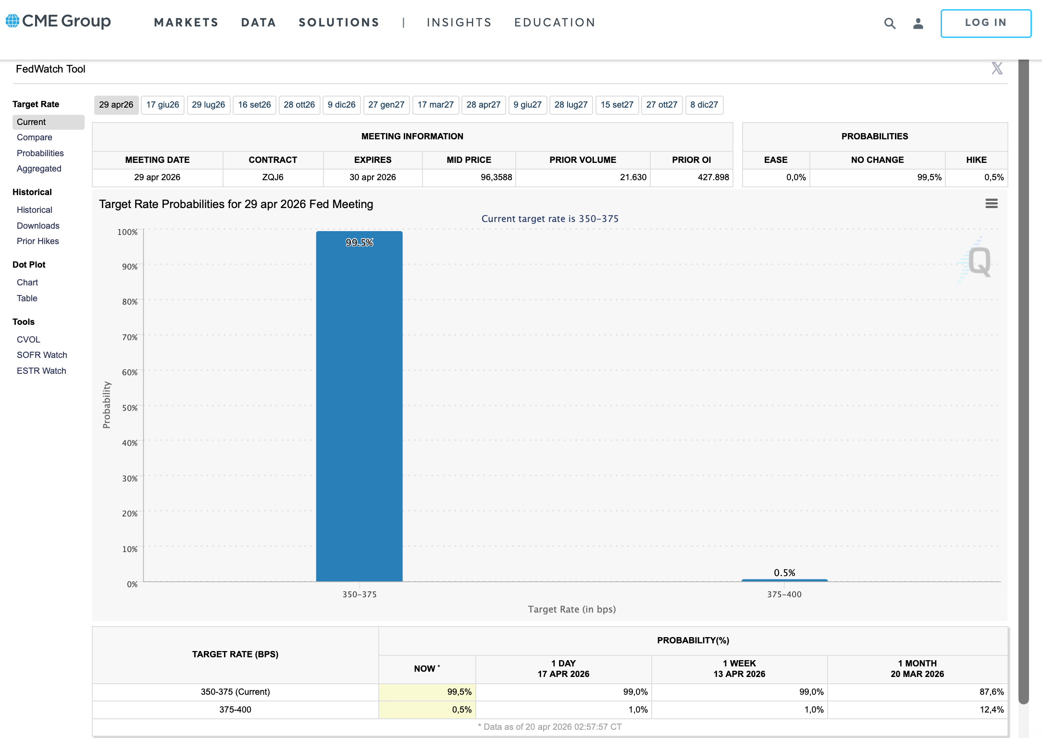Switch to the 9 dic26 meeting tab
This screenshot has height=738, width=1042.
[x=341, y=105]
